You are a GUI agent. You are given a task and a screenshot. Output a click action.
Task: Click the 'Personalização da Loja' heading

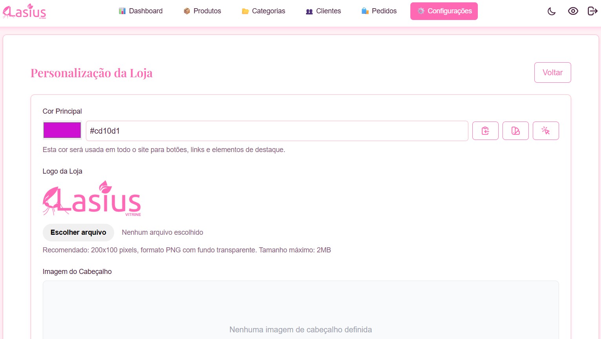coord(91,73)
